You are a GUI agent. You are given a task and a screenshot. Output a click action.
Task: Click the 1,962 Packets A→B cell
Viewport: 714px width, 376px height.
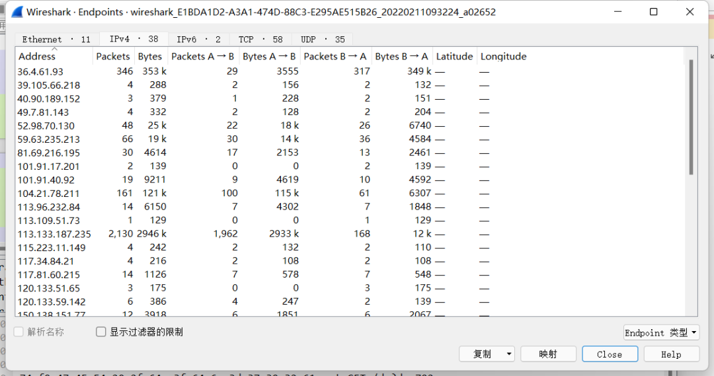pos(225,234)
